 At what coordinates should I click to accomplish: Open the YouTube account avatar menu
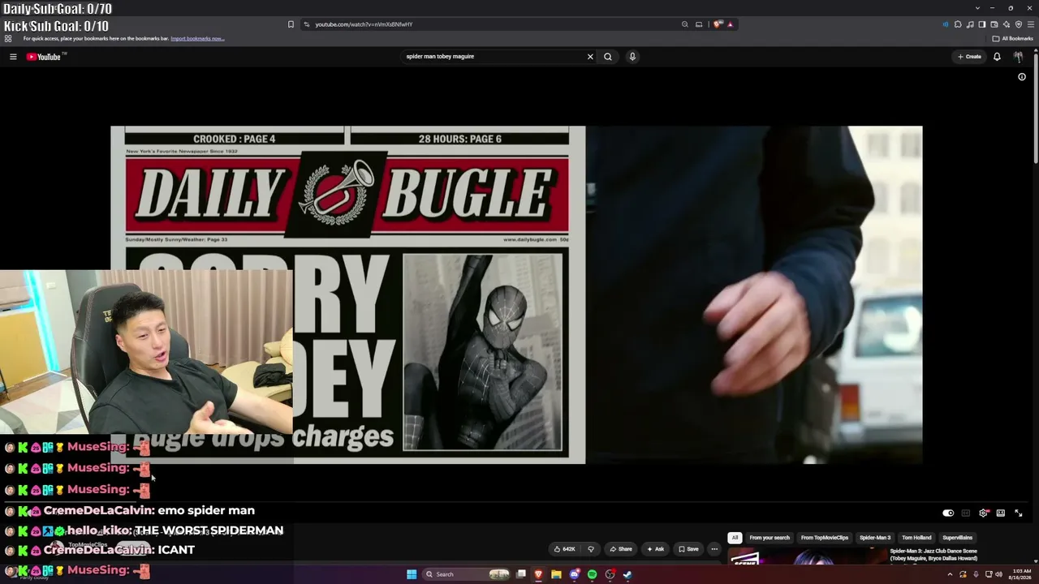click(x=1018, y=57)
